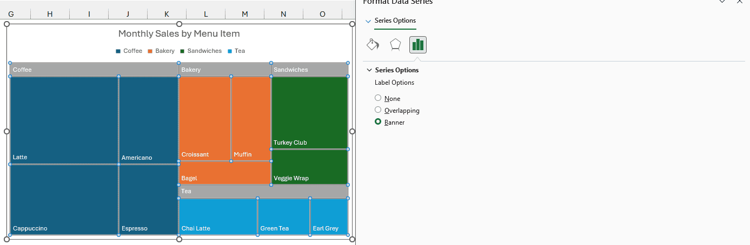This screenshot has height=245, width=750.
Task: Select column header O
Action: (x=322, y=14)
